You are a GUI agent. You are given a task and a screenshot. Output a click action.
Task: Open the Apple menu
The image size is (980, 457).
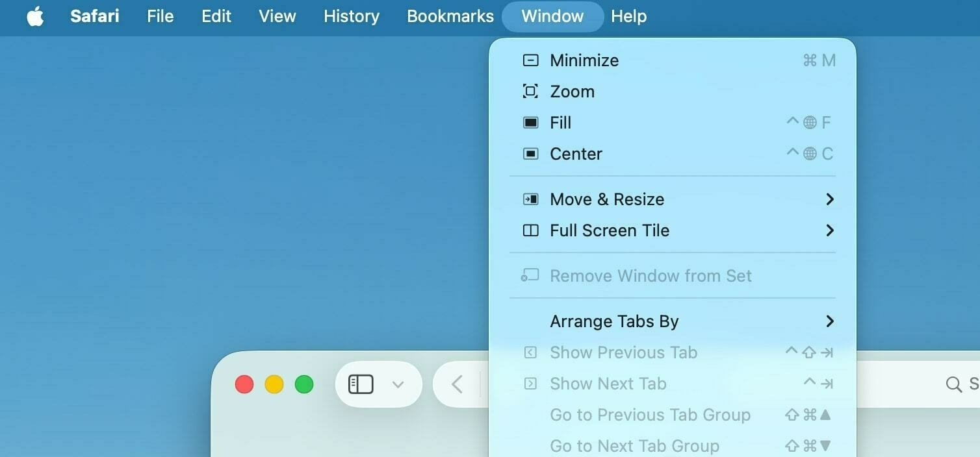click(35, 16)
